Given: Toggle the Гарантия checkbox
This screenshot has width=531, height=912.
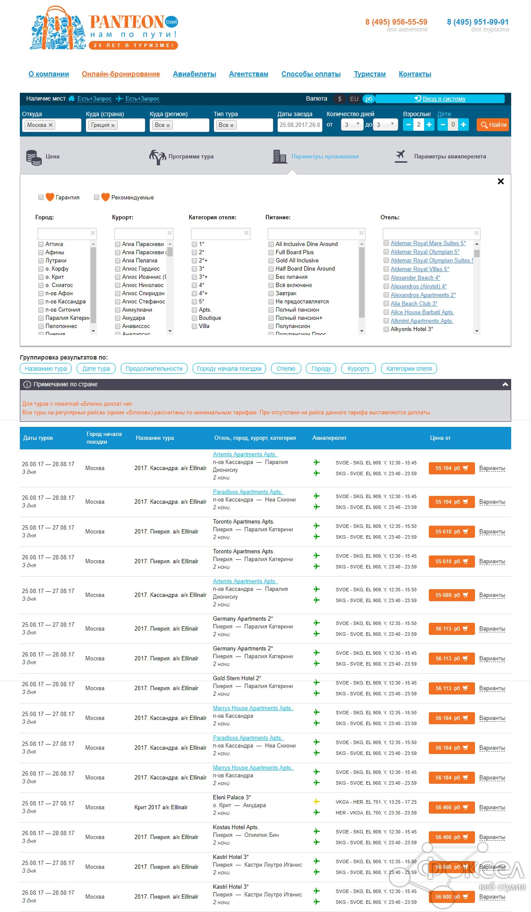Looking at the screenshot, I should click(41, 197).
